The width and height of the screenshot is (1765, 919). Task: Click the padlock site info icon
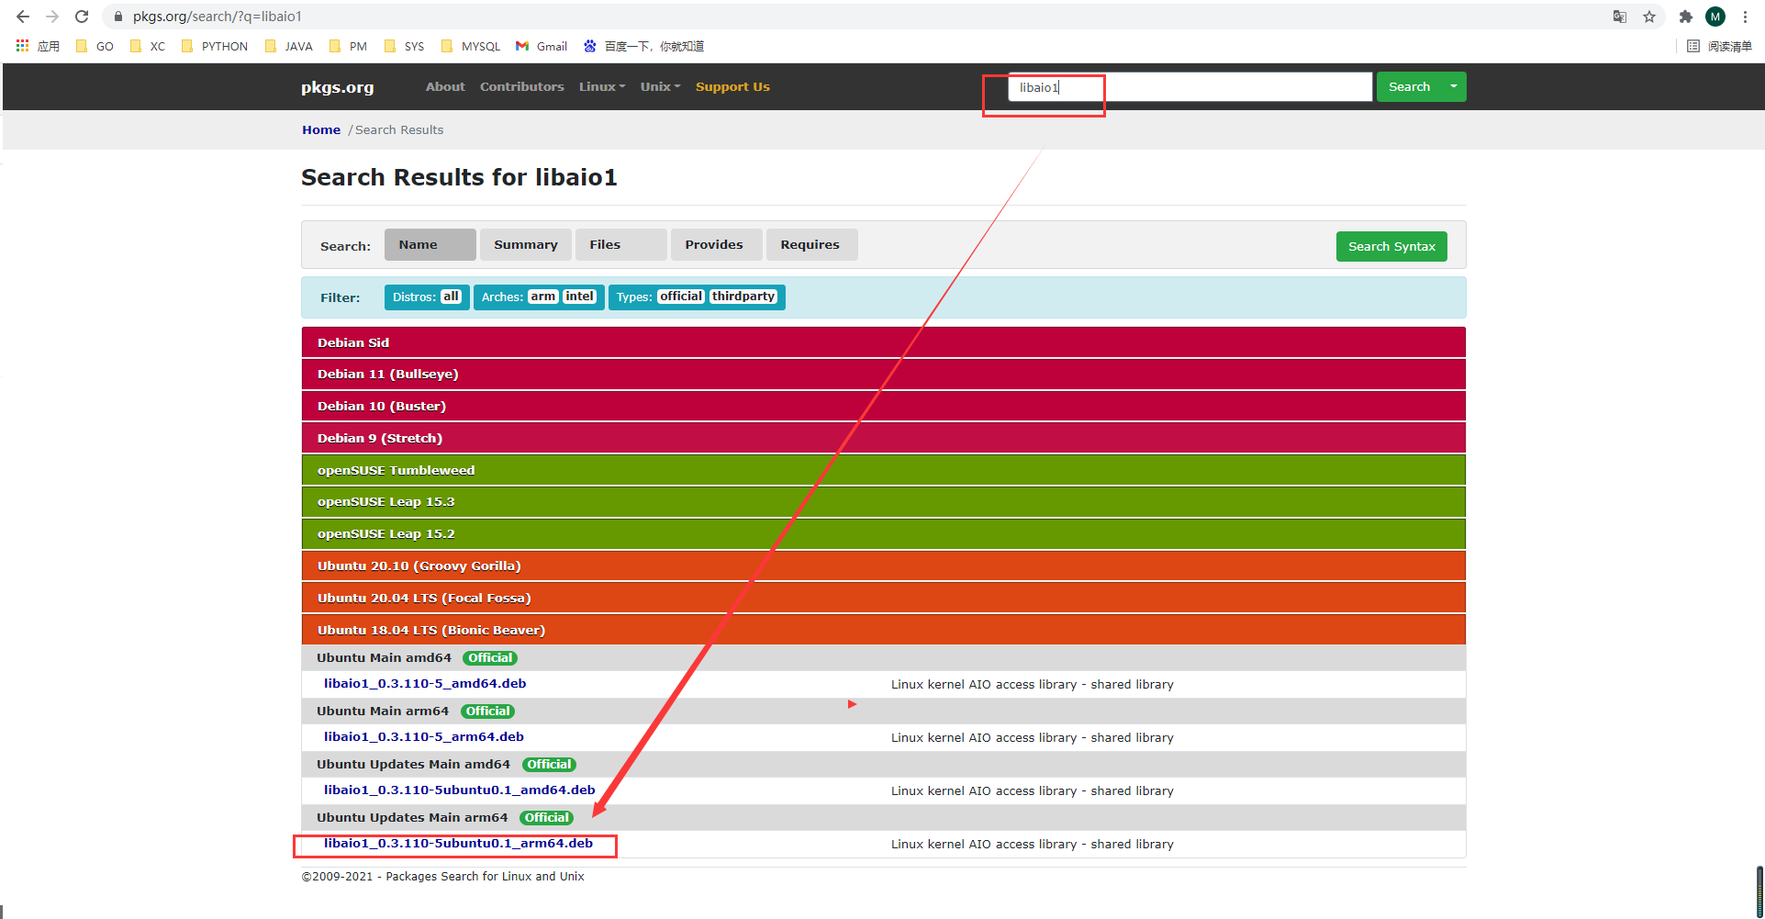pyautogui.click(x=117, y=17)
